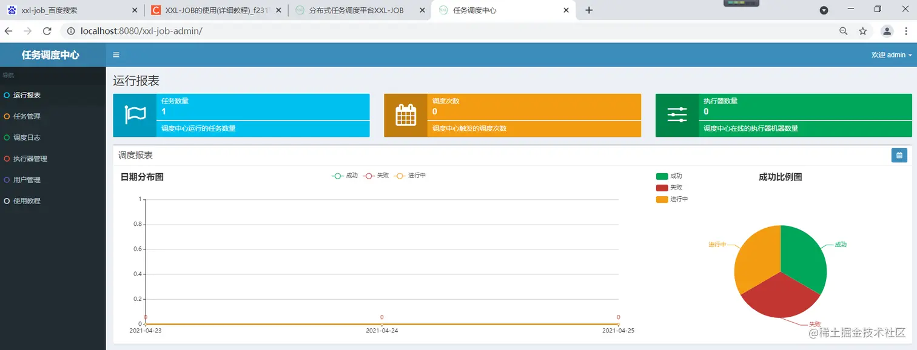Open 运行报表 in the sidebar
Viewport: 917px width, 350px height.
pos(53,95)
